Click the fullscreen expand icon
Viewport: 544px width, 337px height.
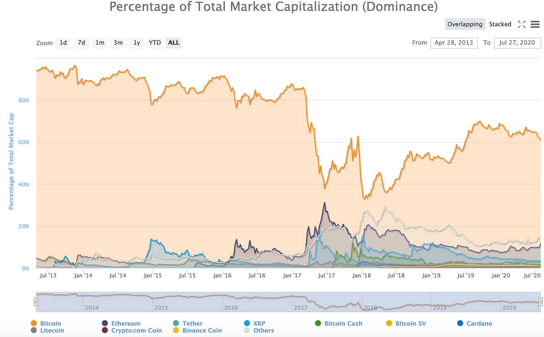click(x=522, y=24)
